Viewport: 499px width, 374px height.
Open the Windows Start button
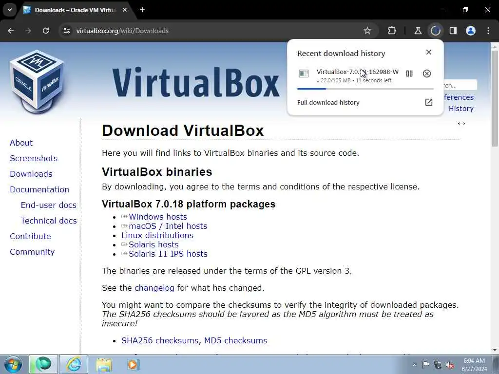pos(13,364)
